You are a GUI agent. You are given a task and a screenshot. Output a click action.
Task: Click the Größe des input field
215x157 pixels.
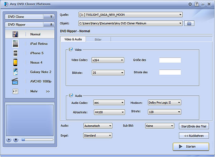170,60
